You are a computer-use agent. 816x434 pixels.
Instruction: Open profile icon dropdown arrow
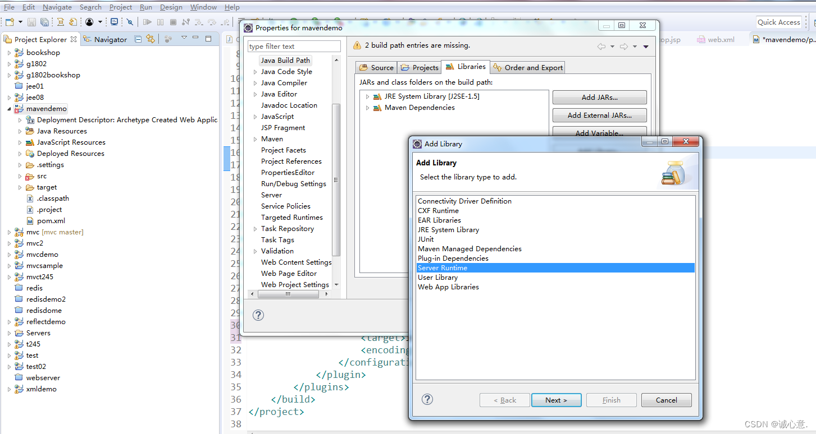[100, 22]
